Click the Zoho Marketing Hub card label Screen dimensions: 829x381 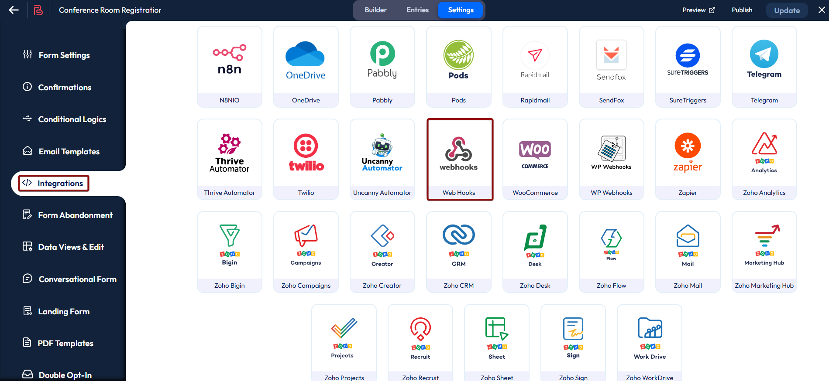764,286
